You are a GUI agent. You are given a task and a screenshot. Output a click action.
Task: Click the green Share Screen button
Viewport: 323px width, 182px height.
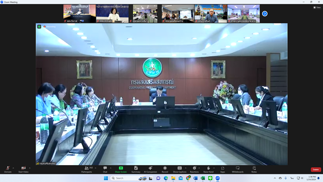click(121, 170)
